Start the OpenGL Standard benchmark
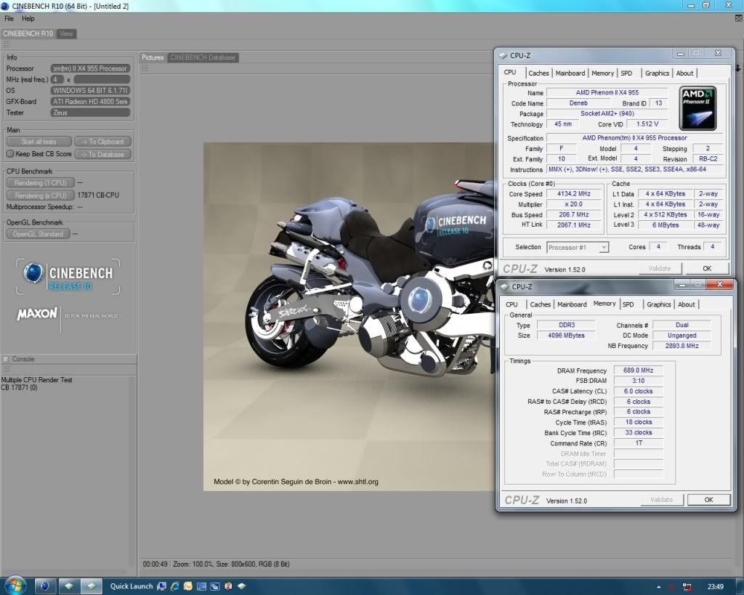This screenshot has width=744, height=595. pyautogui.click(x=38, y=234)
